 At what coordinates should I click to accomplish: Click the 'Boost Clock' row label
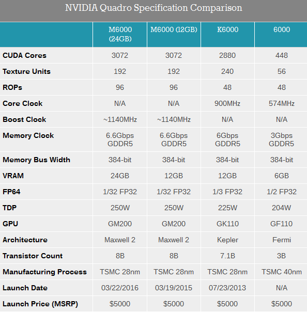pos(24,119)
